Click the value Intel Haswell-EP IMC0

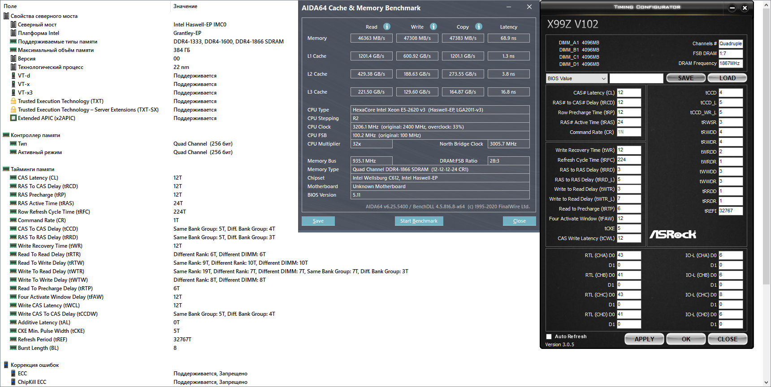(x=200, y=25)
